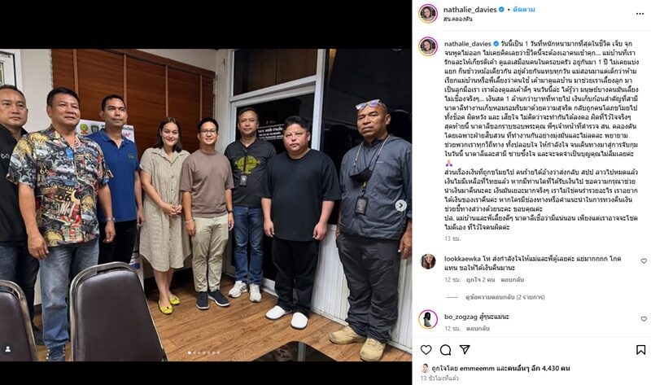
Task: Select the second carousel dot indicator
Action: coord(194,352)
